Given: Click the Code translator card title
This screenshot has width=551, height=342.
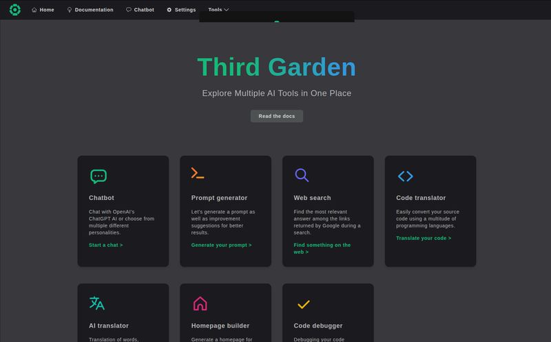Looking at the screenshot, I should coord(421,198).
